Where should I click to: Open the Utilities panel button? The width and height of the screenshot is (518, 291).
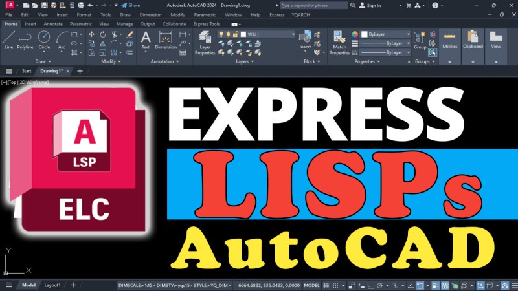pos(449,46)
